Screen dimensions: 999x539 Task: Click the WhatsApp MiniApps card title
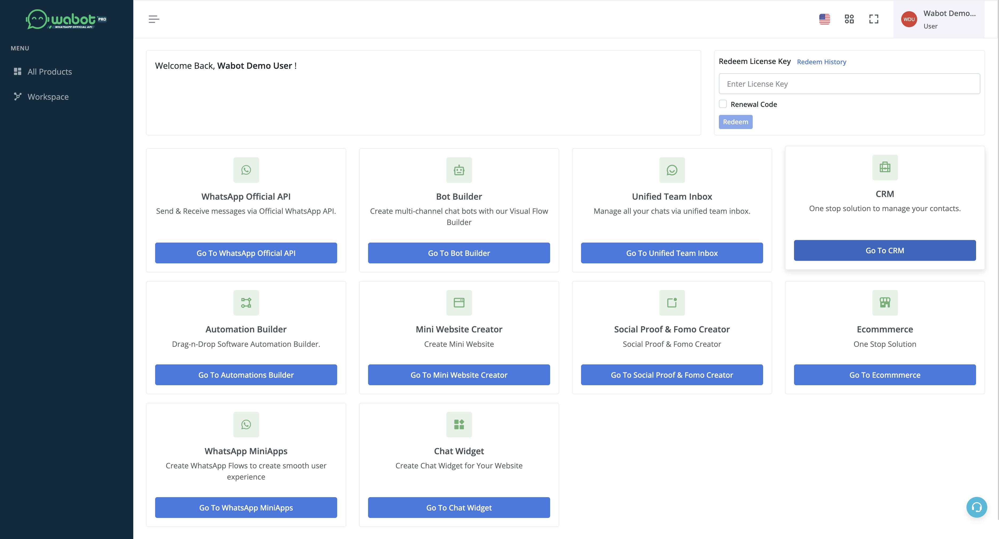(246, 451)
